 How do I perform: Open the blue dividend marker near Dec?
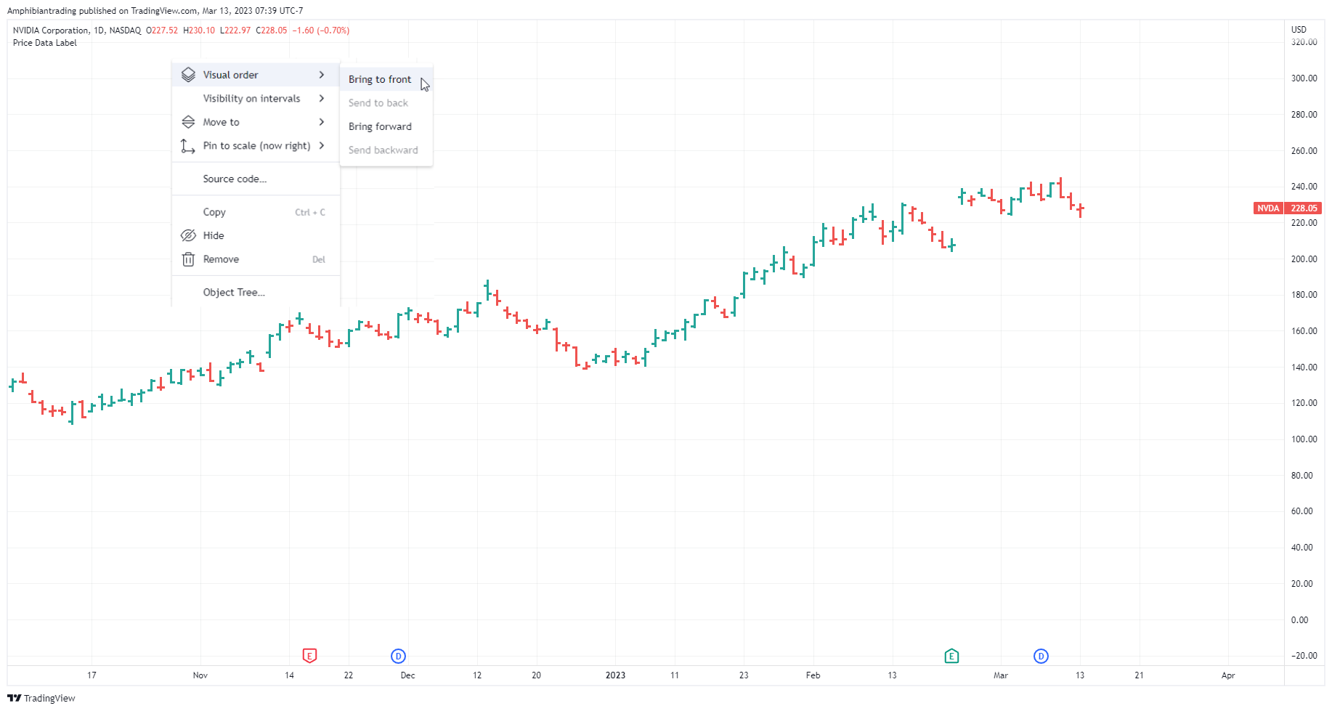[x=398, y=656]
